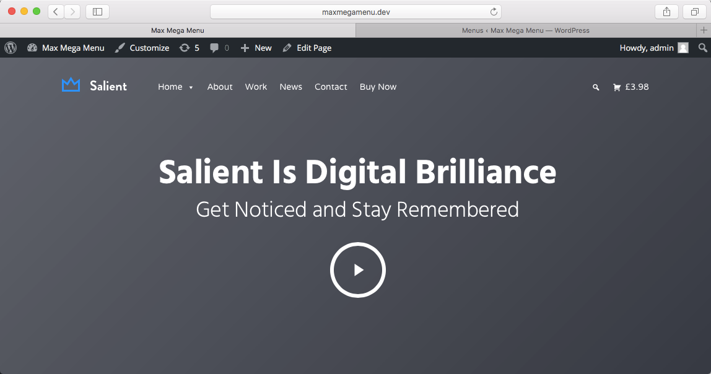Open the comments bubble icon

tap(214, 48)
